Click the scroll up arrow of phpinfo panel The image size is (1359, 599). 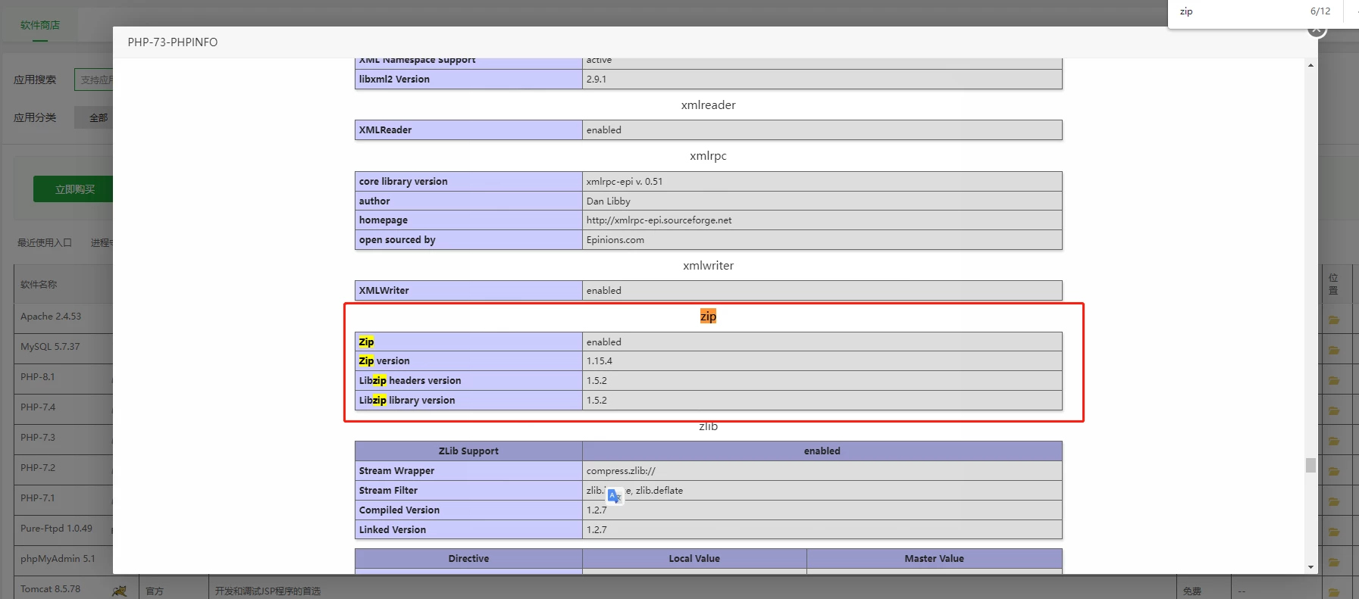click(x=1310, y=65)
